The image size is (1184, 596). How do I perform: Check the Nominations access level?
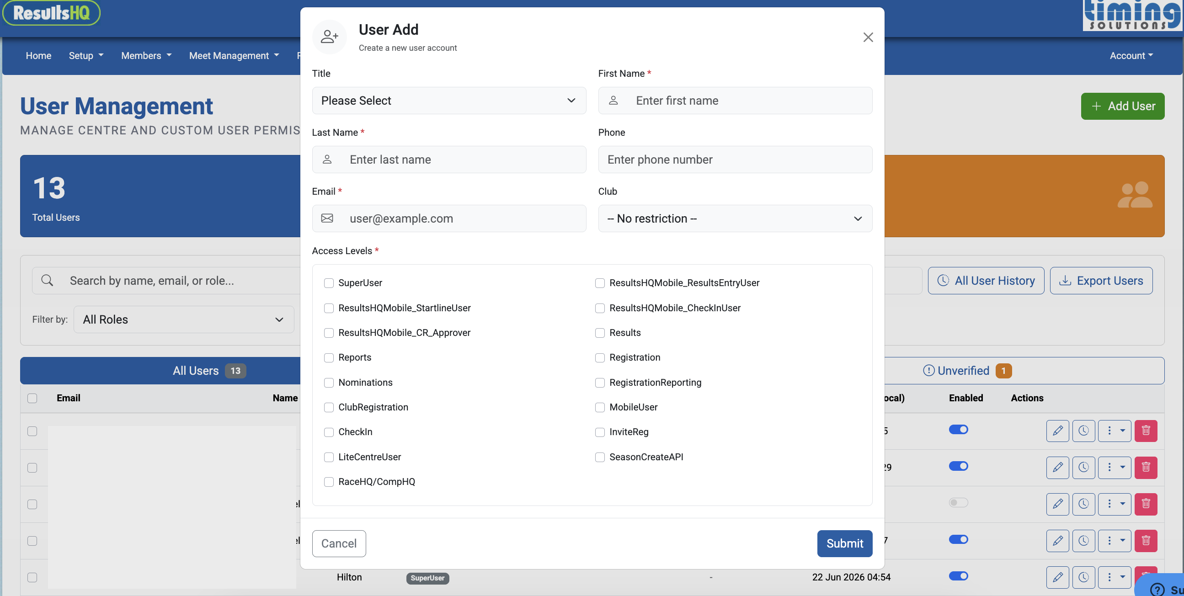(x=329, y=383)
